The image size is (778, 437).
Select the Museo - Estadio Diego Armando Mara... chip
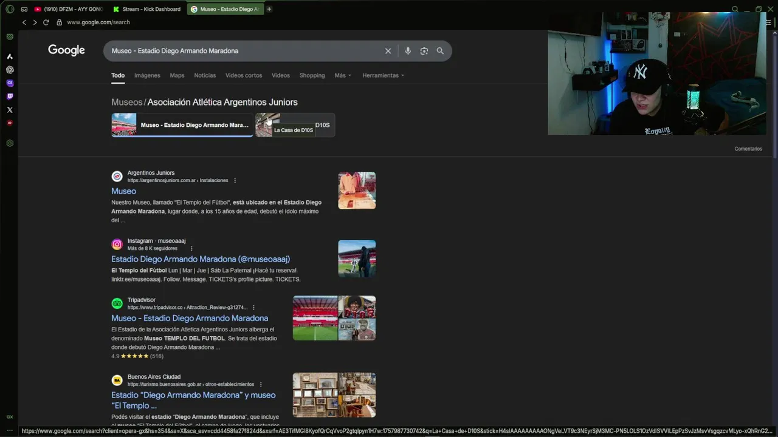coord(182,125)
